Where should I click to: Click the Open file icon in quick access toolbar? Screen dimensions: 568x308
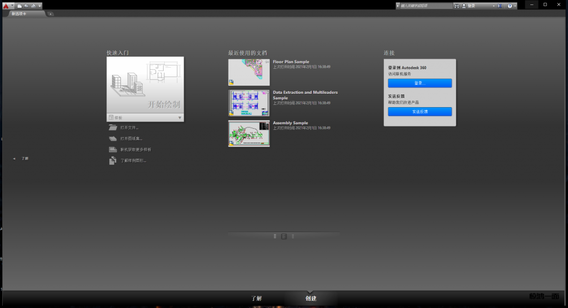26,5
